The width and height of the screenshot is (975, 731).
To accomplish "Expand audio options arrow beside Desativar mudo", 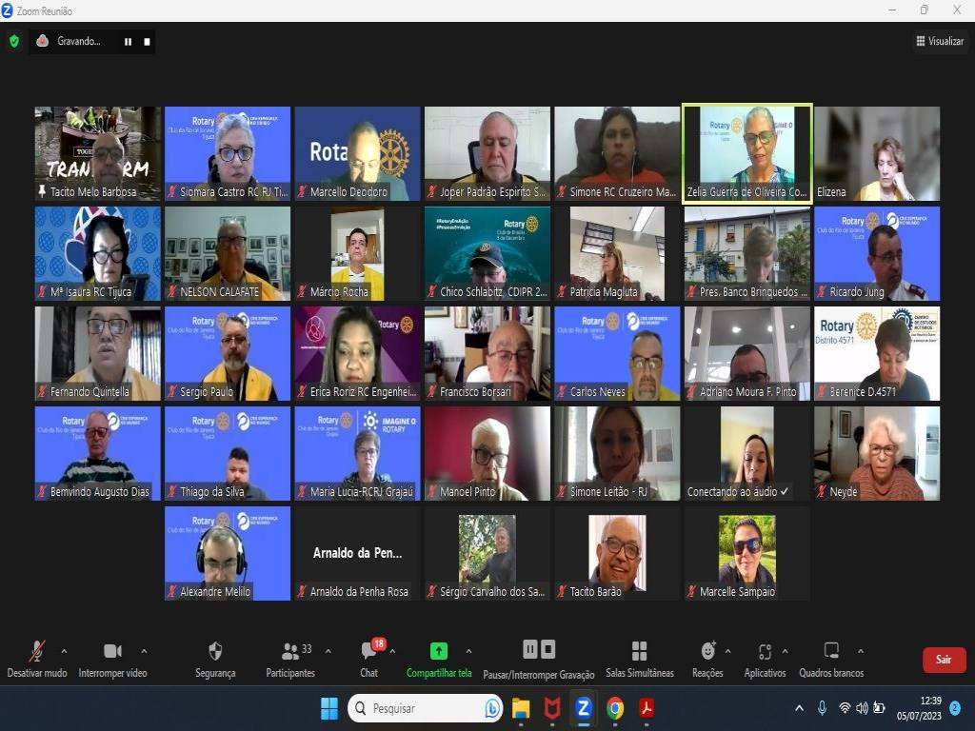I will tap(64, 651).
